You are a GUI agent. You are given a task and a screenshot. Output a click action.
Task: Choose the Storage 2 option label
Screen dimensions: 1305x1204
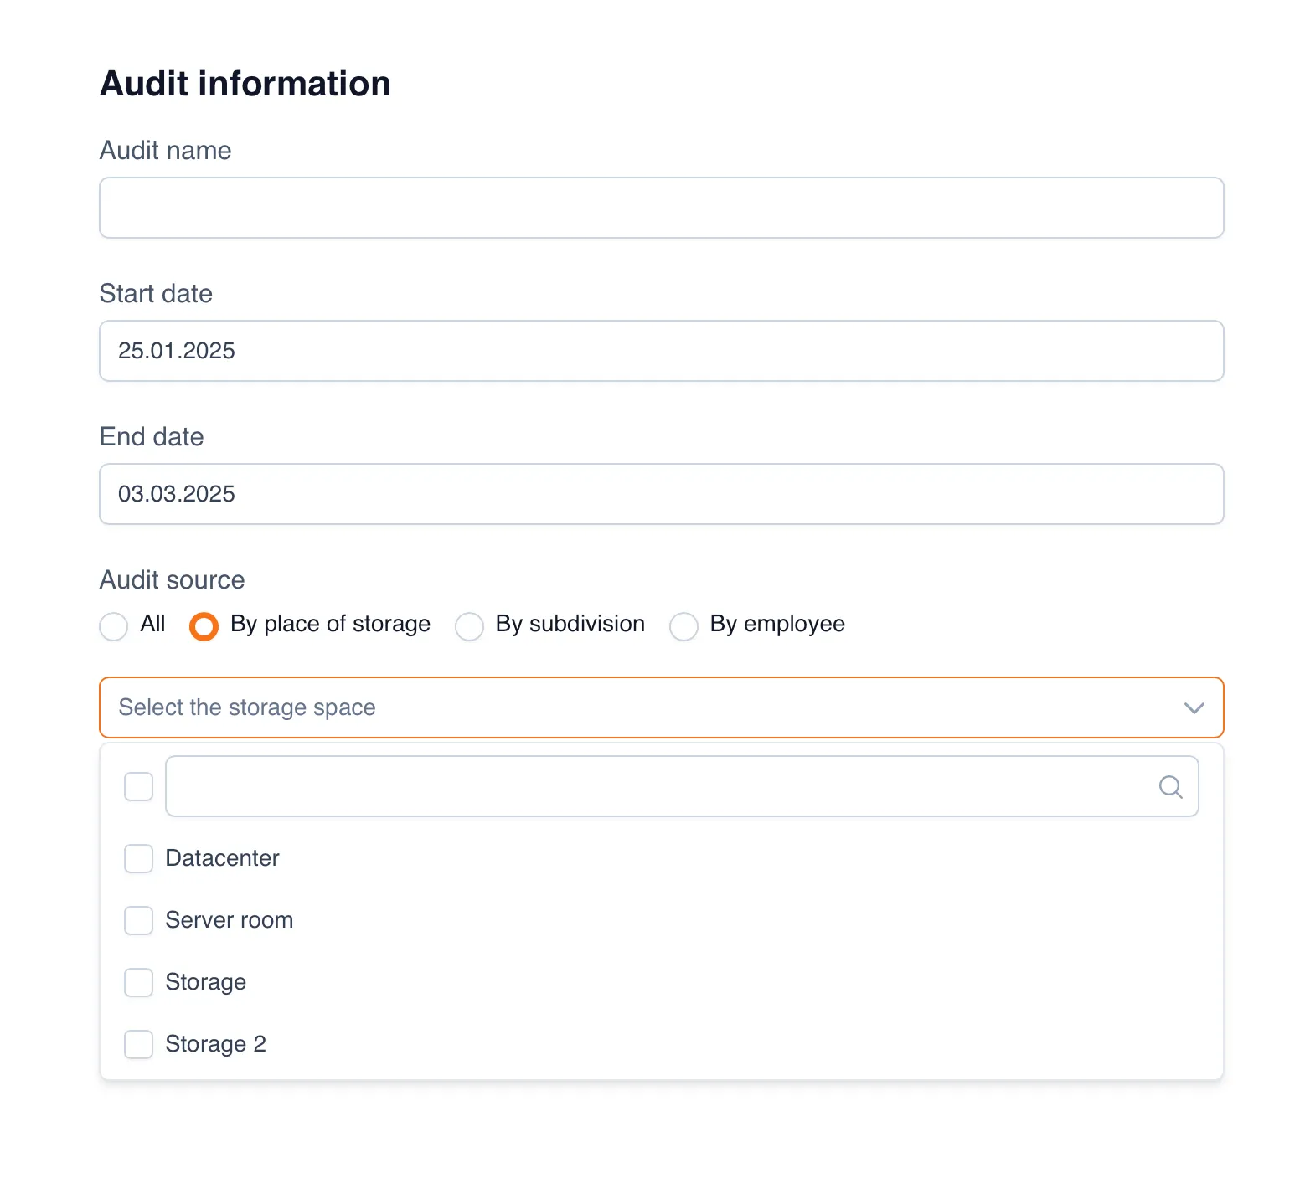tap(215, 1044)
